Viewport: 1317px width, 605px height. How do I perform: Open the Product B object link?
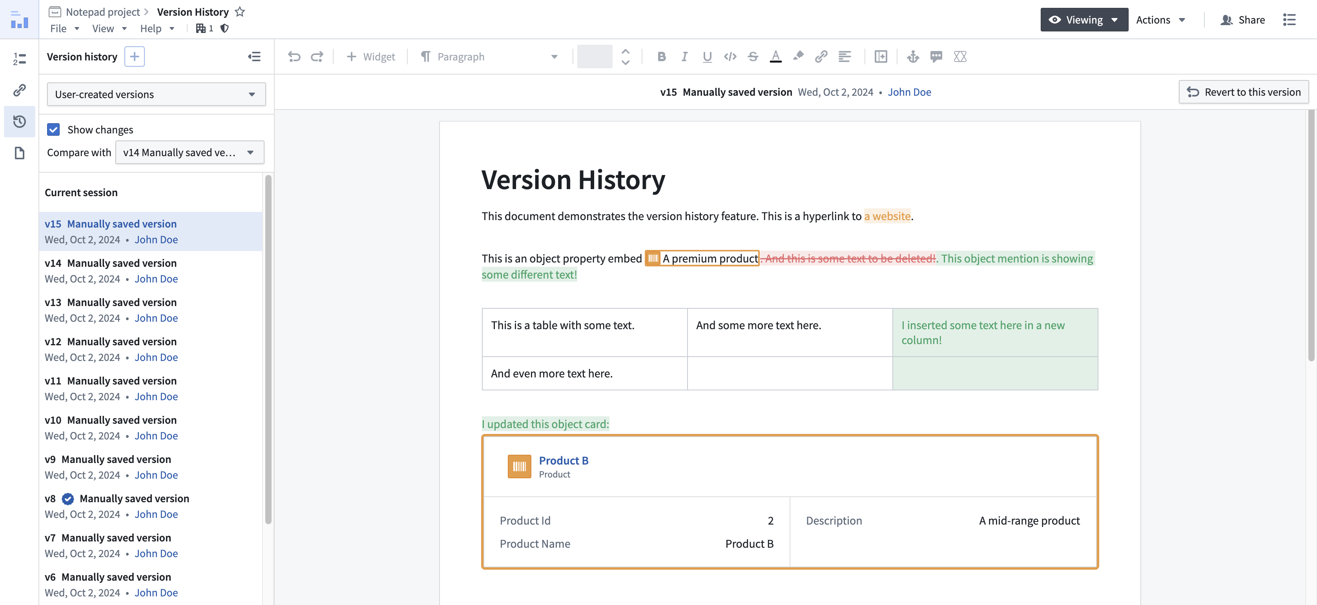click(x=564, y=460)
